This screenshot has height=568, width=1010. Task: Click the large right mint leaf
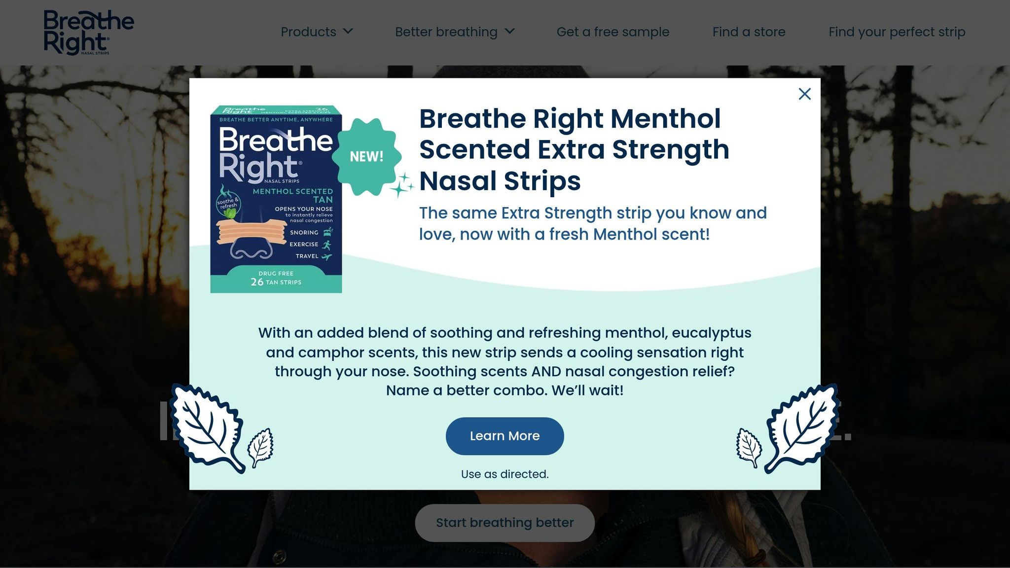click(x=802, y=428)
